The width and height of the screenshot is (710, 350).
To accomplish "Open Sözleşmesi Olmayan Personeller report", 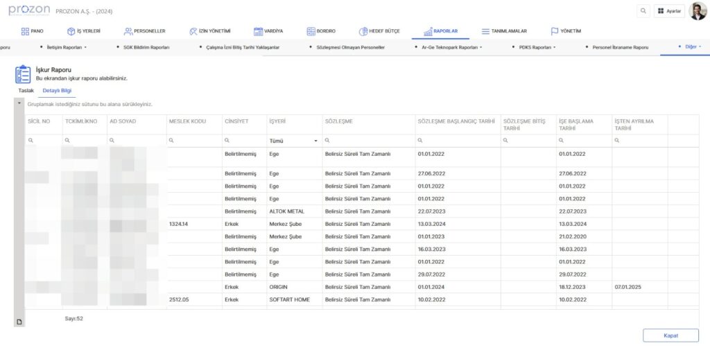I will tap(349, 47).
